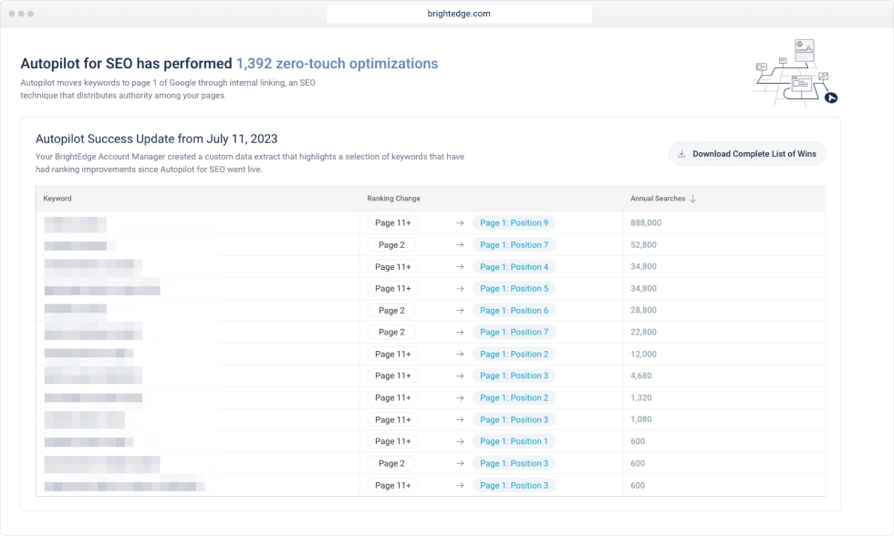Viewport: 894px width, 536px height.
Task: Select the Keyword column header
Action: [x=57, y=199]
